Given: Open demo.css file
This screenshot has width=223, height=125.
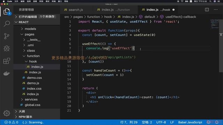Looking at the screenshot, I should pos(34,78).
